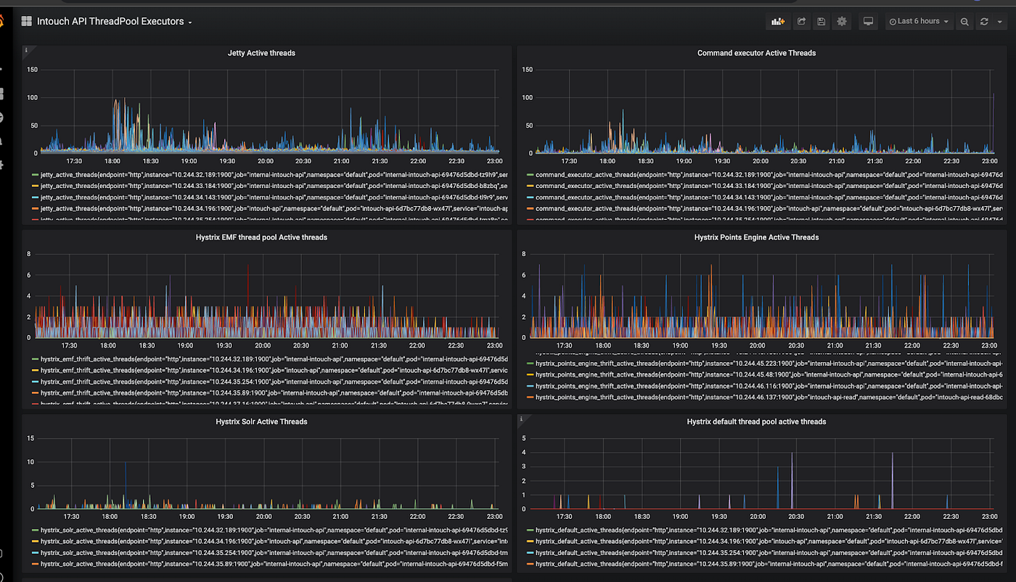The image size is (1016, 582).
Task: Click the info icon on Jetty Active threads panel
Action: [x=26, y=50]
